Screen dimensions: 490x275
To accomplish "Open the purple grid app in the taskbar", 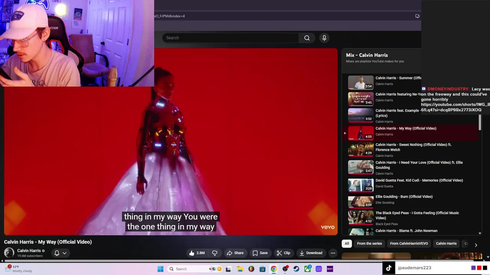I will pyautogui.click(x=318, y=269).
